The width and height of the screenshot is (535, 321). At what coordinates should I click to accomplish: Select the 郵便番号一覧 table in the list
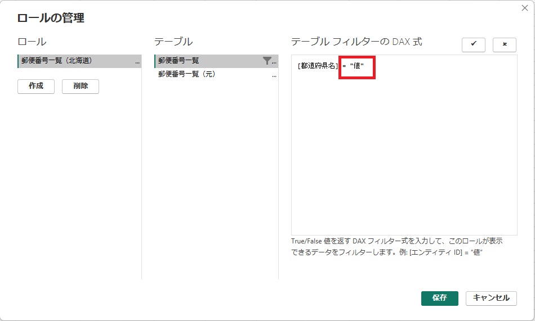point(179,61)
